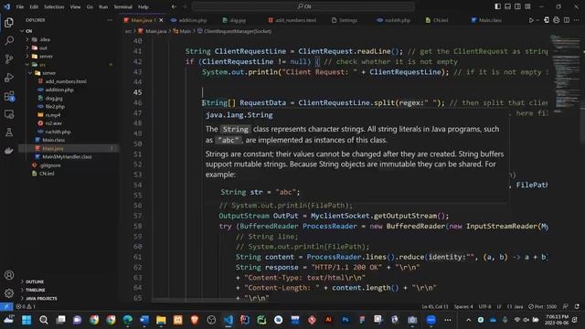585x329 pixels.
Task: Open the Source Control view
Action: pyautogui.click(x=9, y=58)
